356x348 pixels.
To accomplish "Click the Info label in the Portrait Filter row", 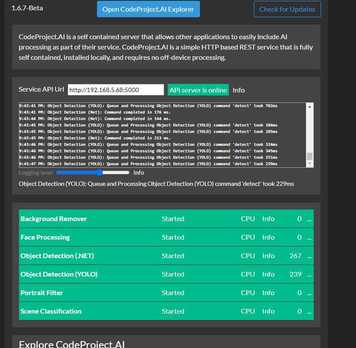I will click(269, 293).
